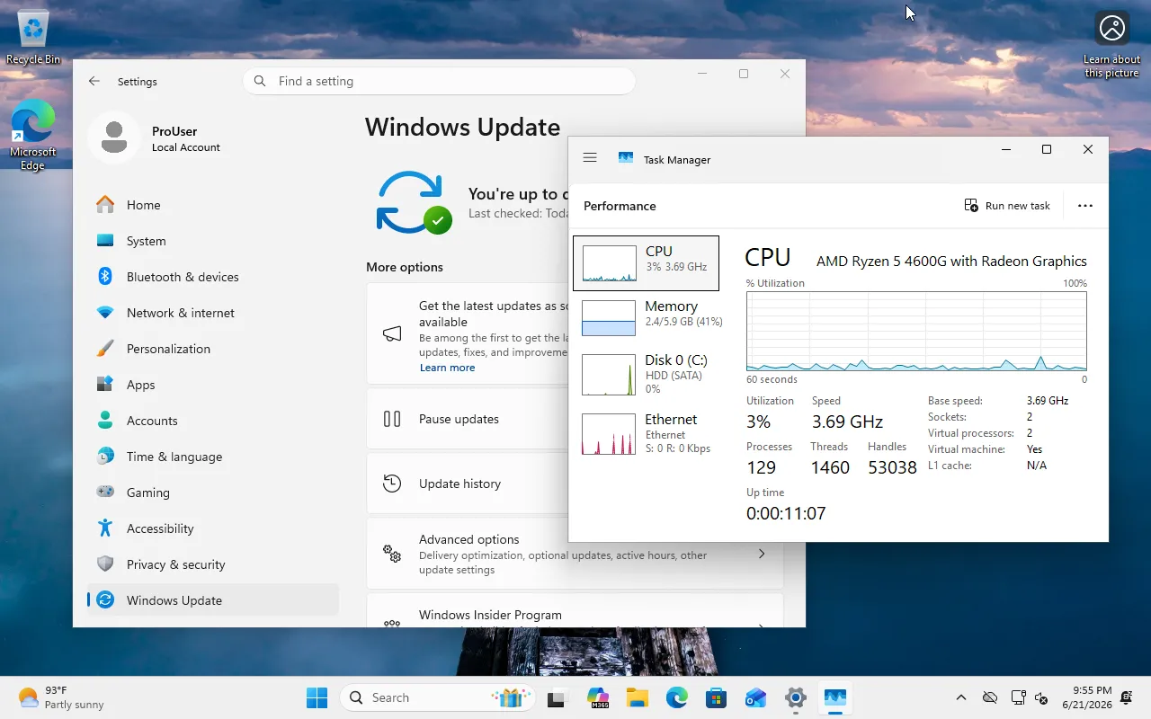Select the Memory performance item
Screen dimensions: 1151x719
tap(646, 318)
